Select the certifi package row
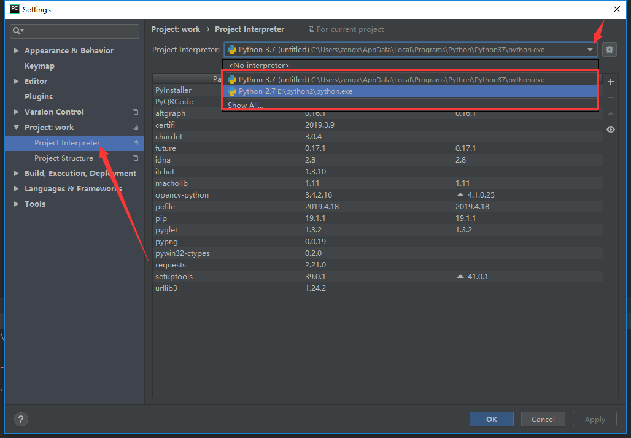The image size is (631, 438). coord(377,125)
